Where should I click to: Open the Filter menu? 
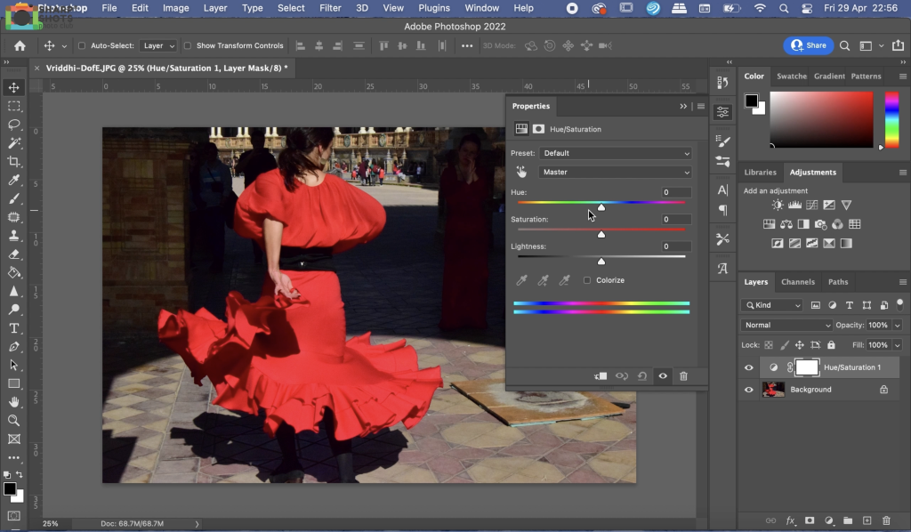(x=330, y=8)
